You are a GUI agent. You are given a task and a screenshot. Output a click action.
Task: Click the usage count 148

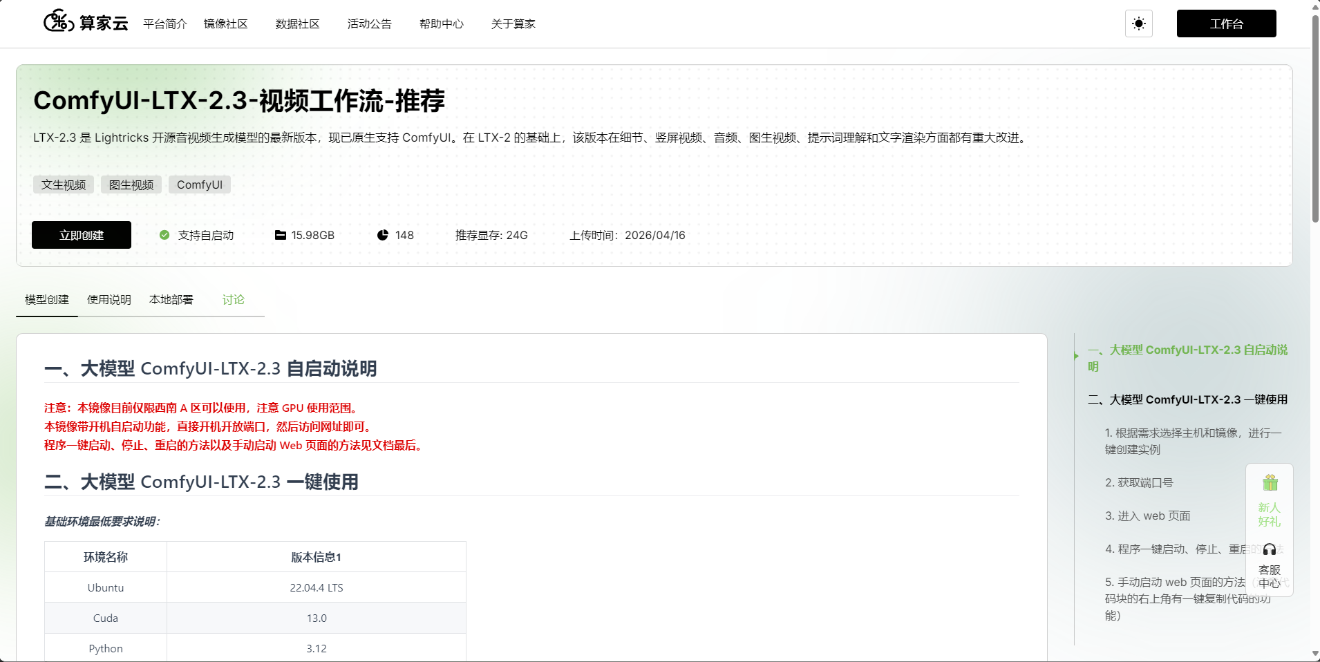404,235
